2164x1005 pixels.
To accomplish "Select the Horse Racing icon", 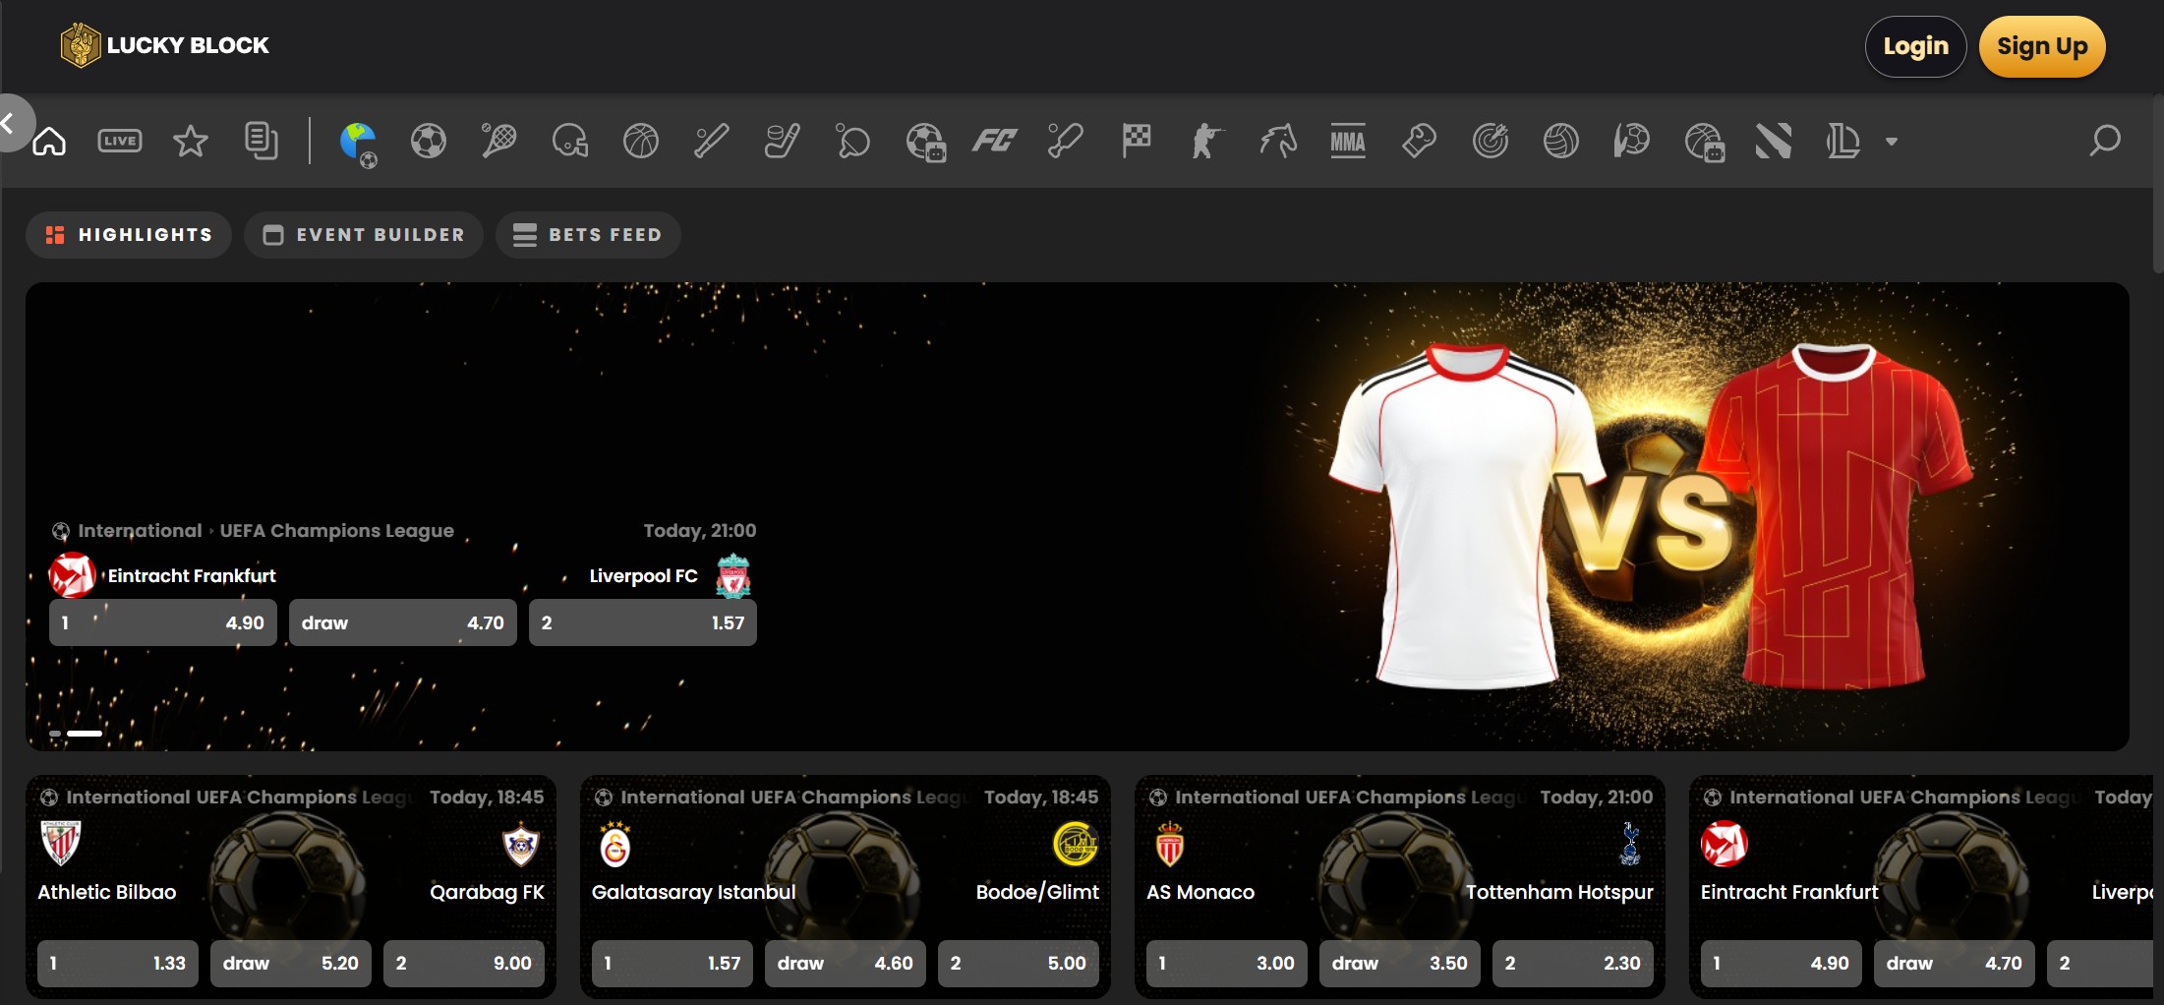I will coord(1277,141).
